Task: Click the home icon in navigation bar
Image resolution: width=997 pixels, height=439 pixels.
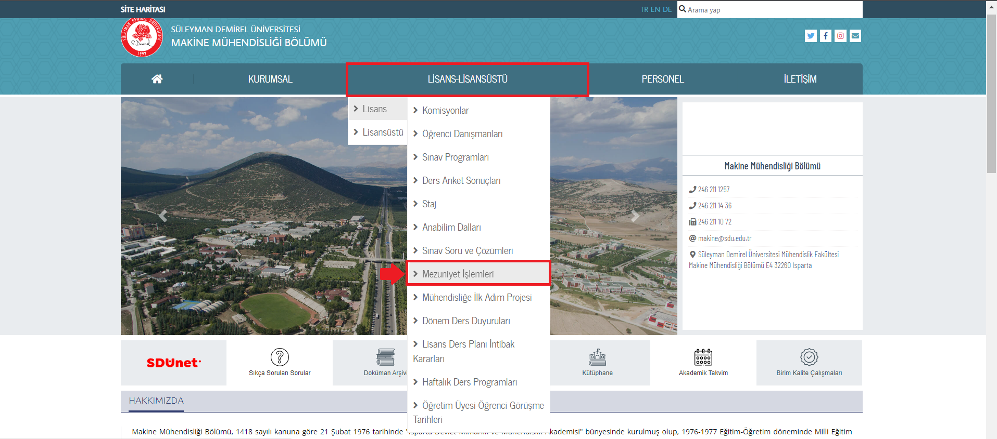Action: (x=157, y=79)
